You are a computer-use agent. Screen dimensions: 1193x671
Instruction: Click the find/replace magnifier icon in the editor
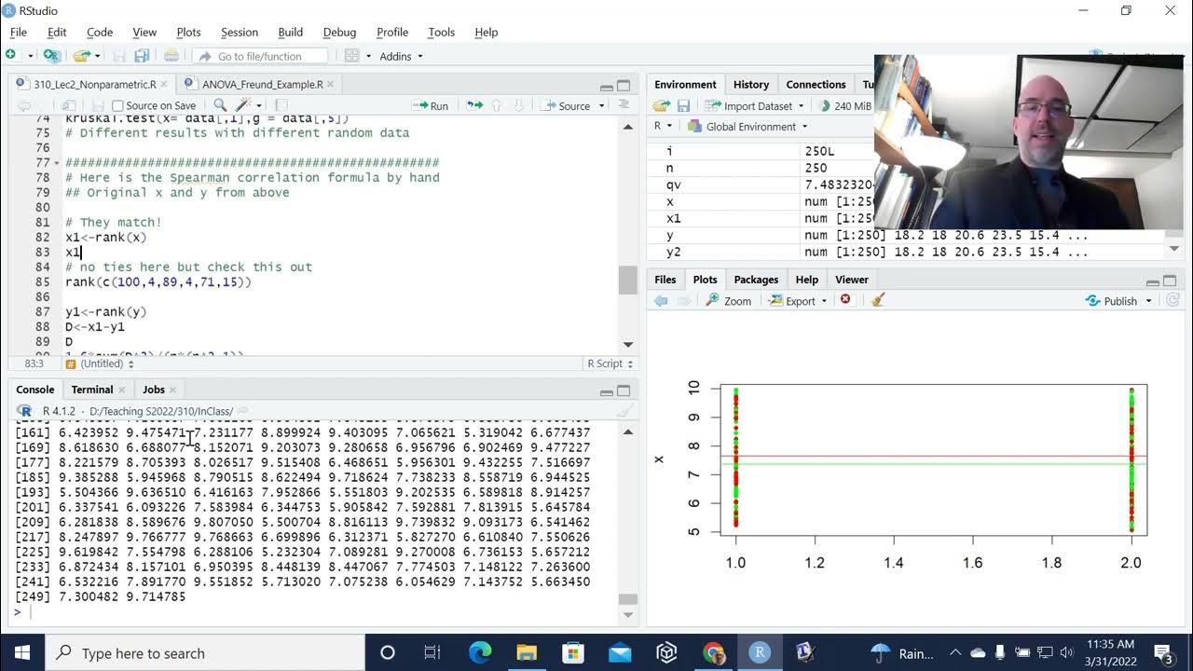point(220,105)
